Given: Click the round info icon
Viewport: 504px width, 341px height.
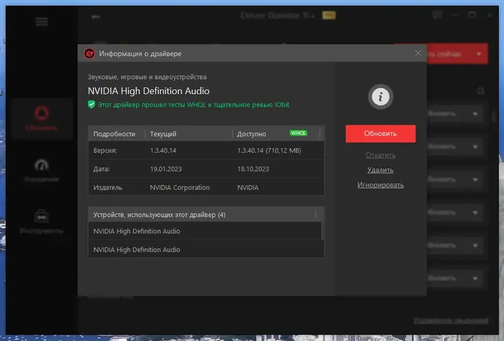Looking at the screenshot, I should [x=381, y=96].
